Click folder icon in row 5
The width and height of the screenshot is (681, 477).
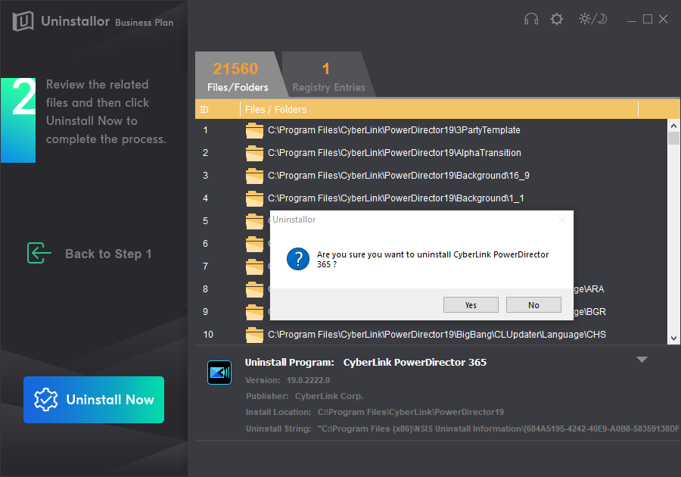click(254, 221)
